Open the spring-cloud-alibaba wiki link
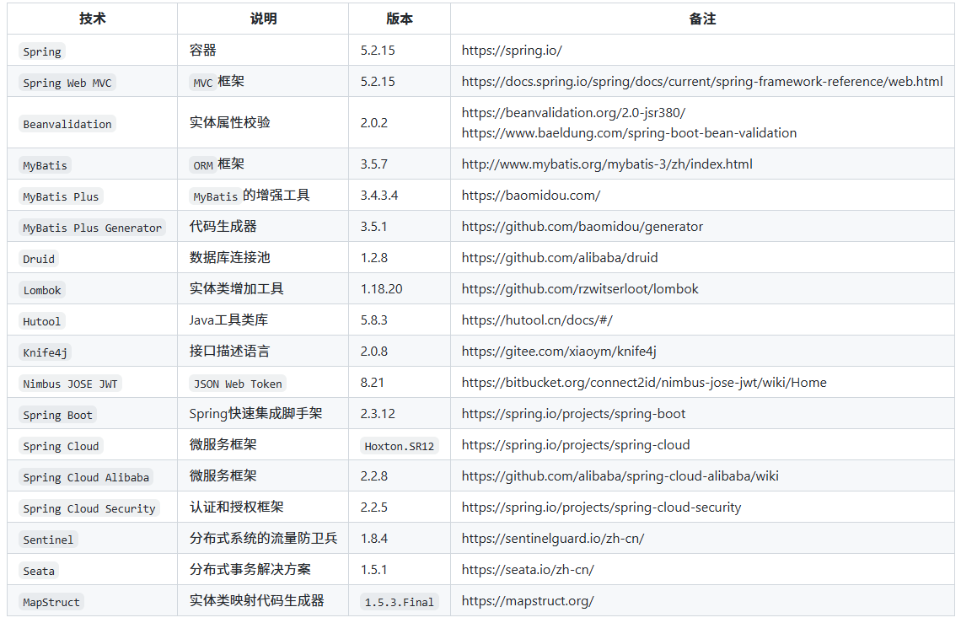961x623 pixels. 620,476
